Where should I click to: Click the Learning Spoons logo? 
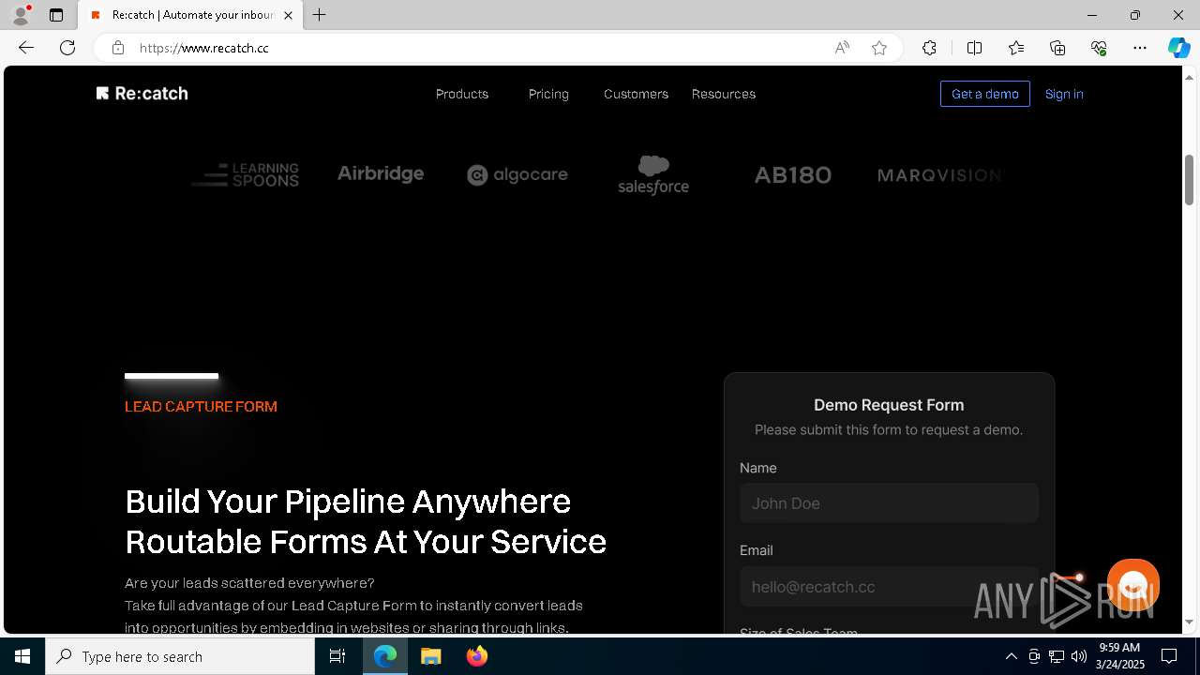pos(246,174)
